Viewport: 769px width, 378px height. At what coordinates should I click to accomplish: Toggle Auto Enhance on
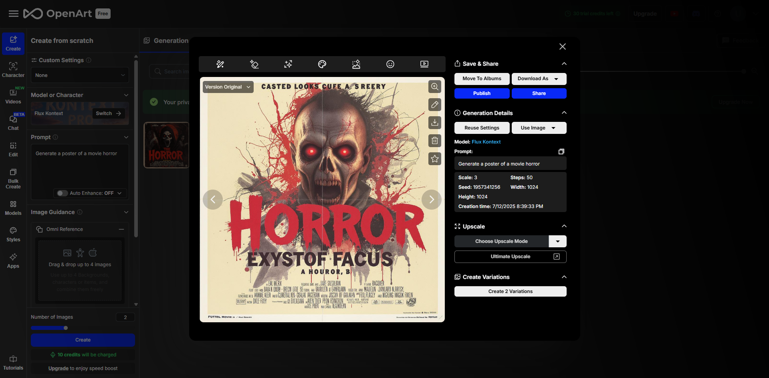[x=62, y=193]
